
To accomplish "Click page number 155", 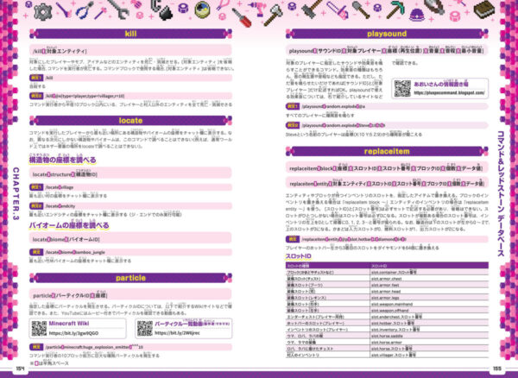I will click(497, 369).
